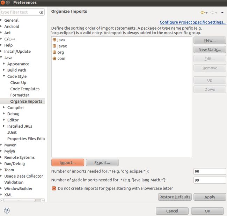Screen dimensions: 227x216
Task: Toggle lowercase types import checkbox
Action: click(x=54, y=188)
